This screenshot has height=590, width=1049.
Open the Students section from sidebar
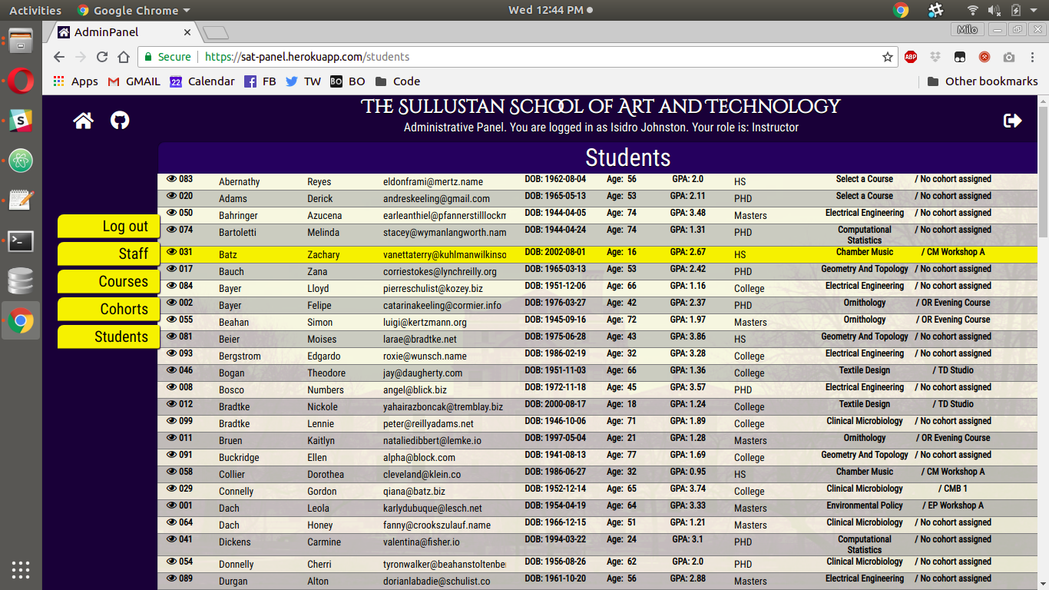pyautogui.click(x=108, y=336)
